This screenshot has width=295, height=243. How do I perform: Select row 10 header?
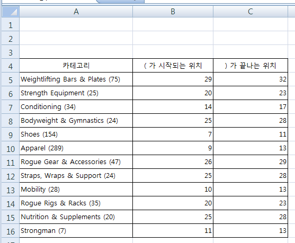11,148
